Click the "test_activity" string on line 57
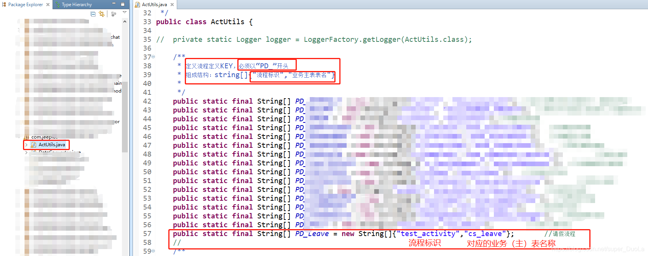The image size is (648, 256). click(428, 234)
